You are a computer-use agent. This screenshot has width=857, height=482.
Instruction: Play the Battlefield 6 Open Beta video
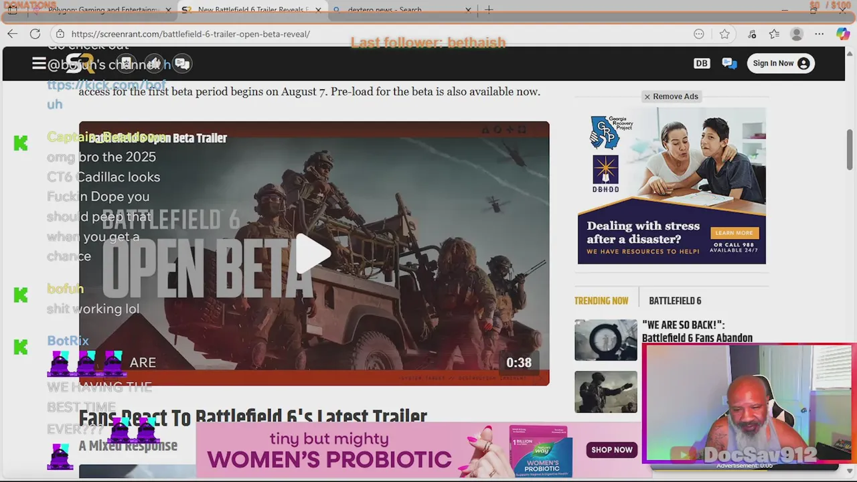[x=313, y=254]
